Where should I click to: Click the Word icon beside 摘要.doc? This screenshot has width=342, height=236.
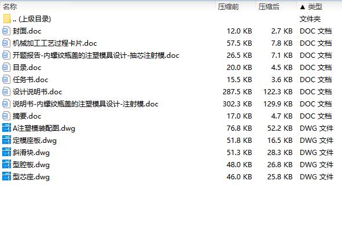pos(6,116)
